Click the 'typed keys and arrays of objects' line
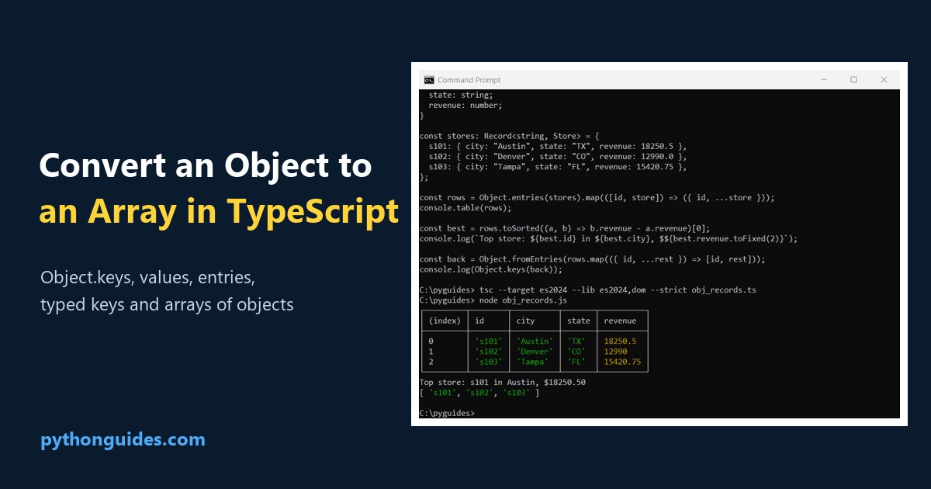Screen dimensions: 931x489 167,304
